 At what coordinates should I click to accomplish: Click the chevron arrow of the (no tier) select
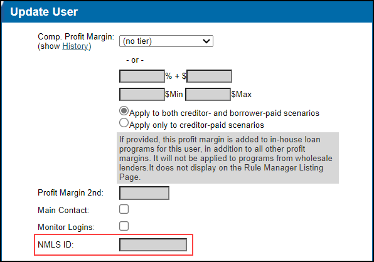point(206,41)
